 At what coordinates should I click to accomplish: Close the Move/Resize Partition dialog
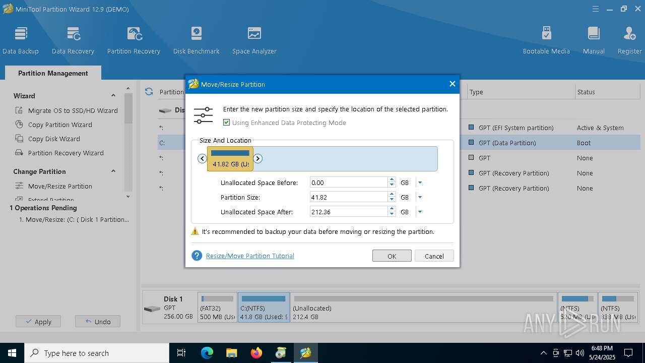452,84
